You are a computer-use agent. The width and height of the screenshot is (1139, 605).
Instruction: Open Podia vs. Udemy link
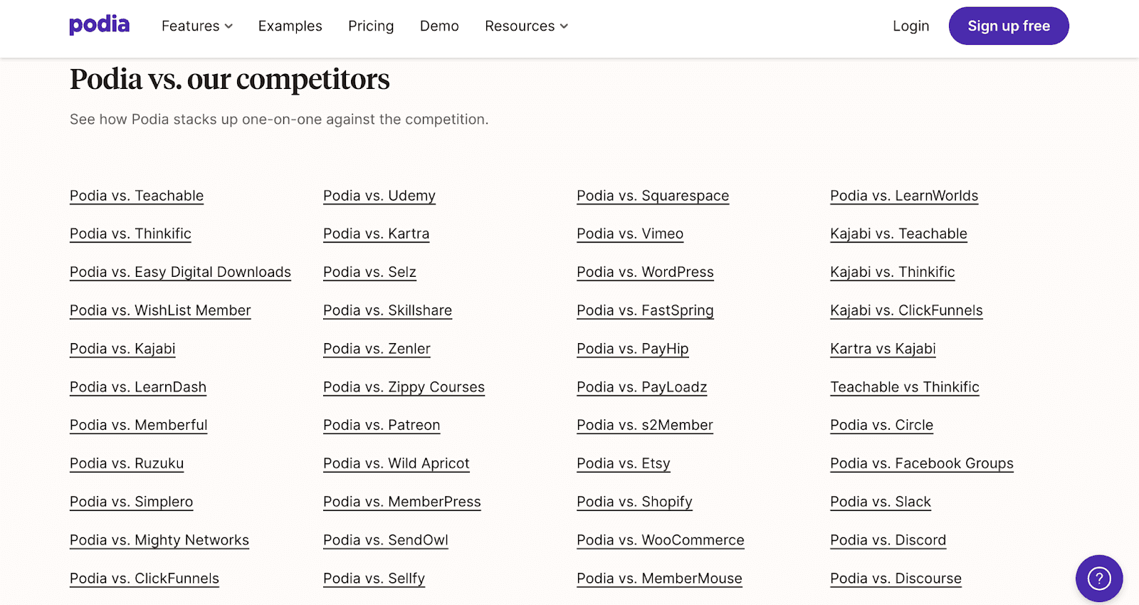(x=379, y=196)
